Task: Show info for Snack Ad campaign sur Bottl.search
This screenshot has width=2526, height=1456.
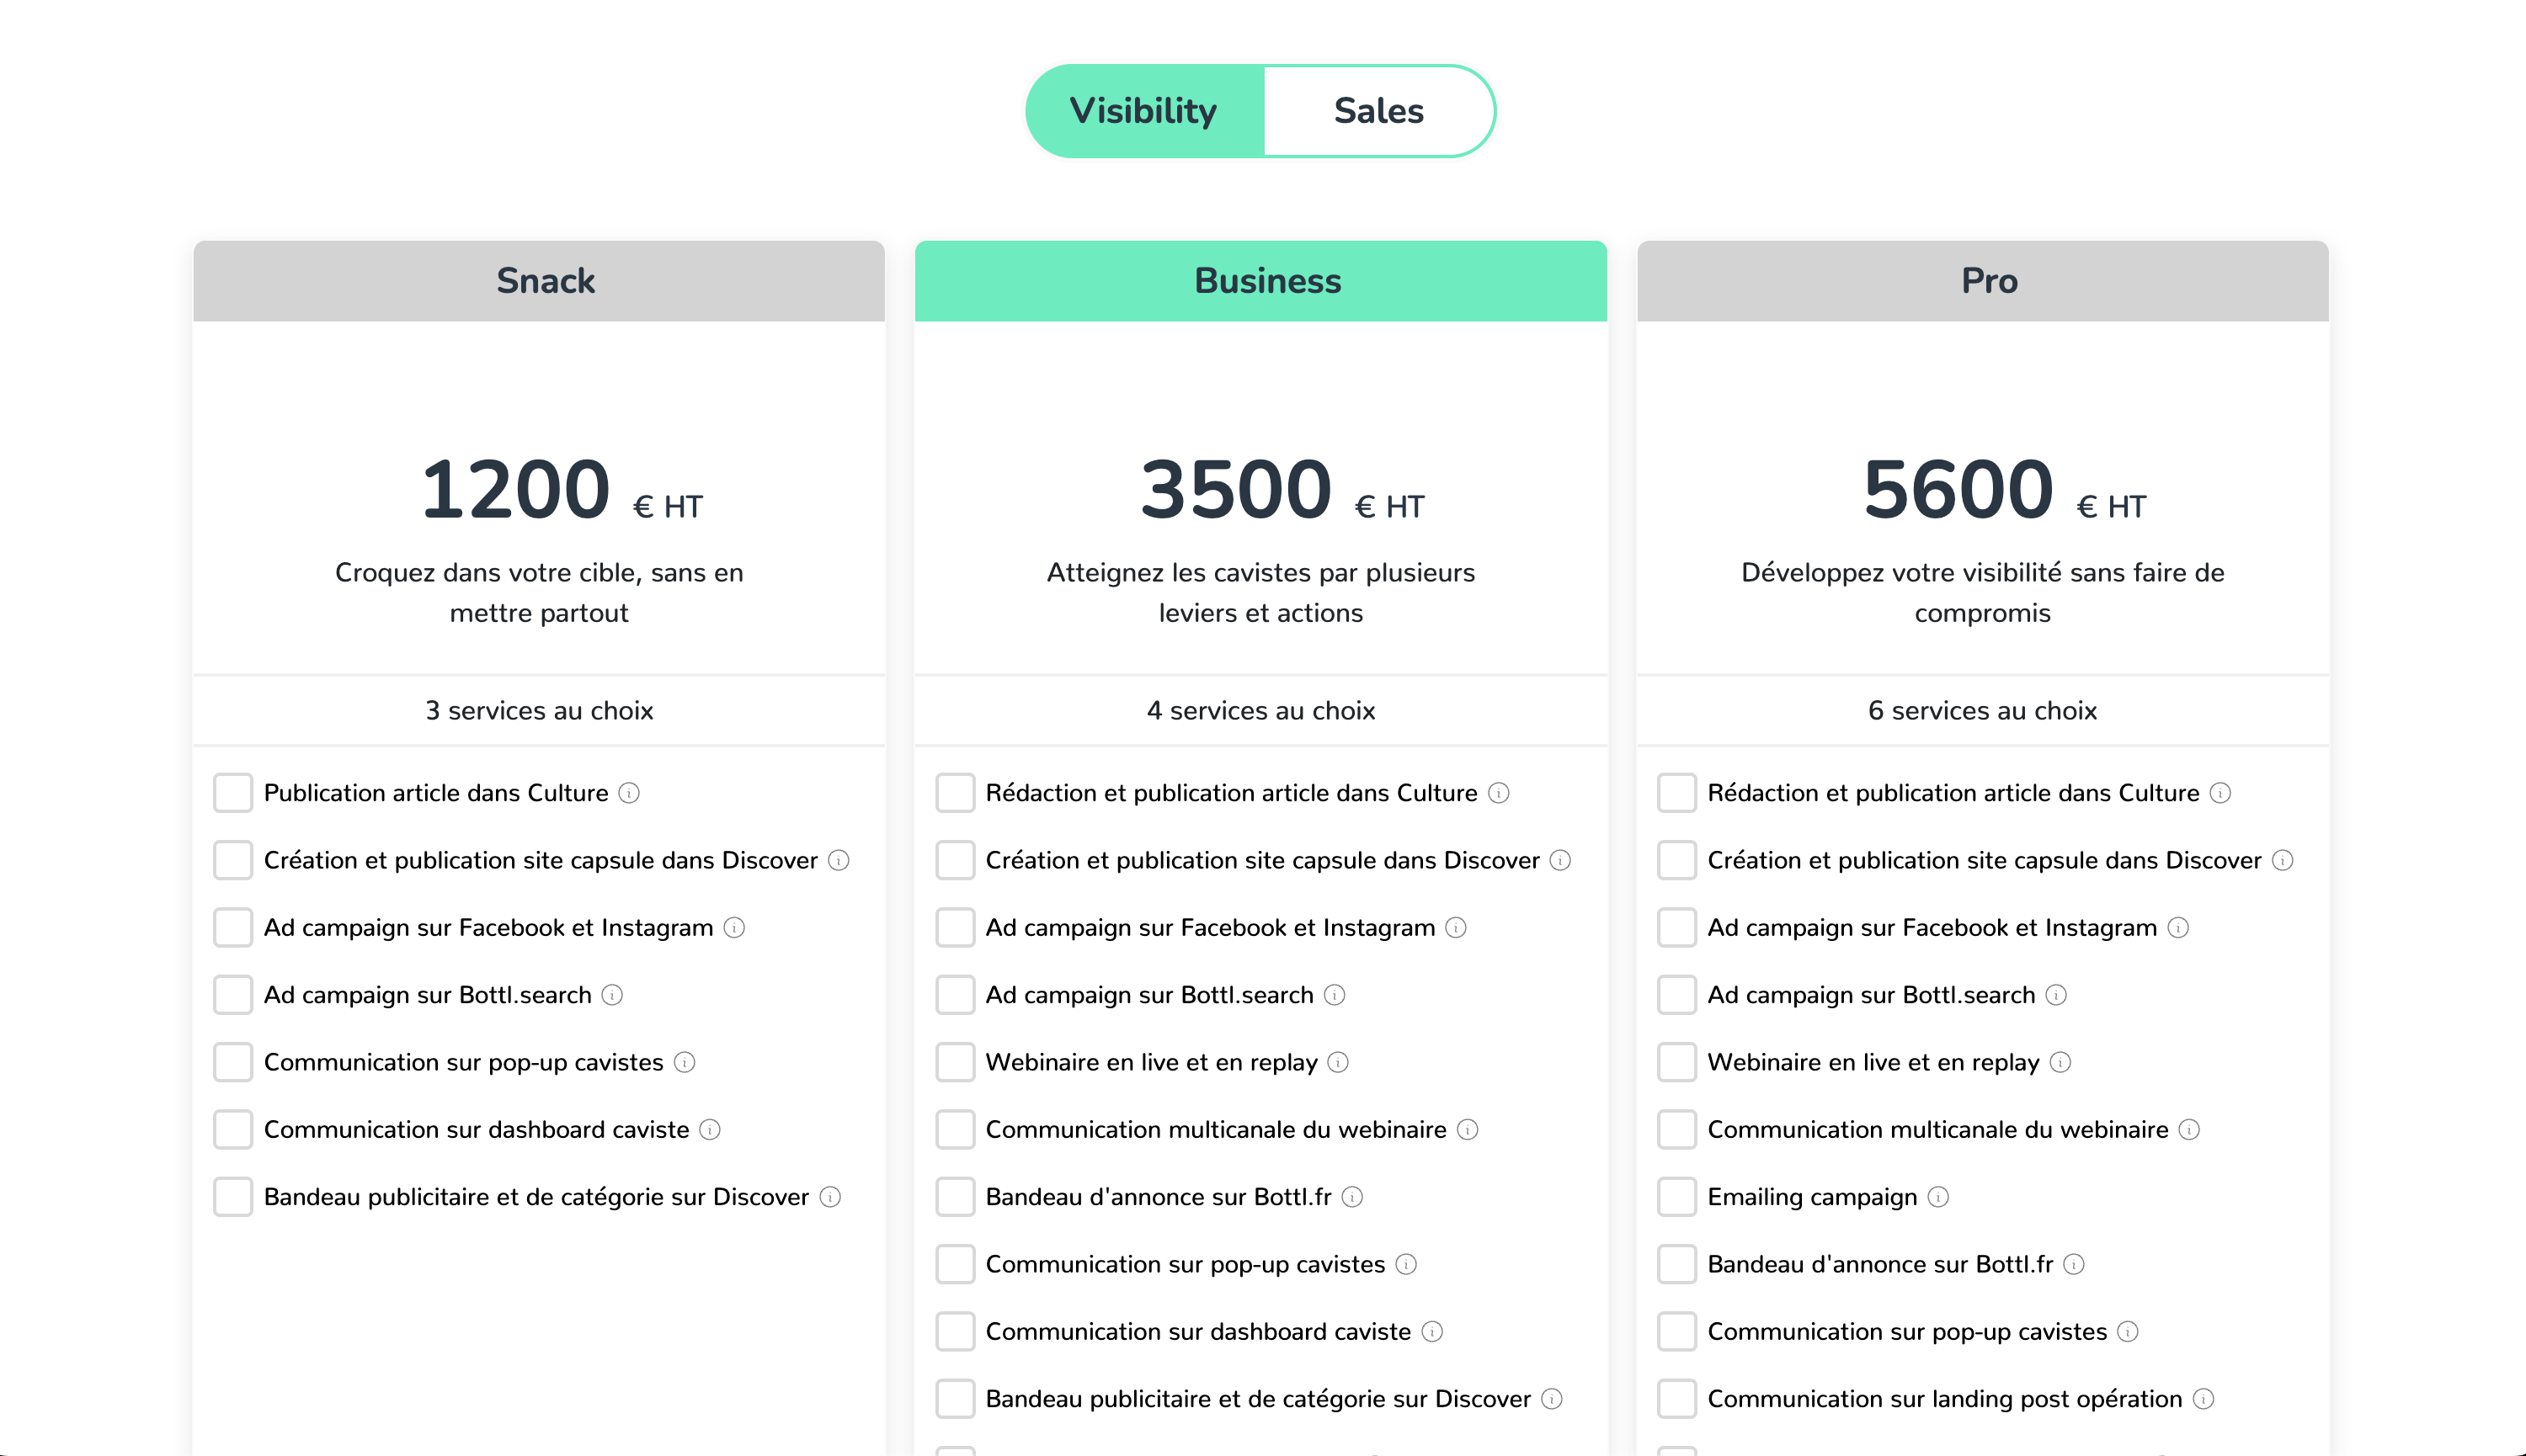Action: (612, 995)
